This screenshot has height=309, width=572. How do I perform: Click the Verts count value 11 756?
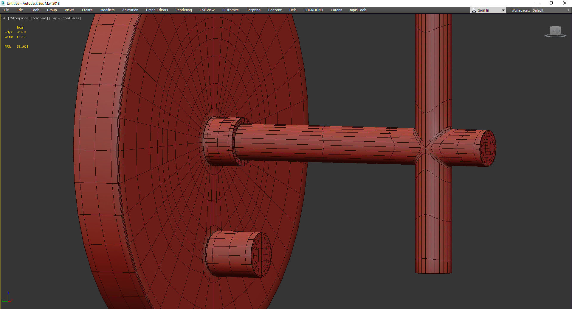point(21,37)
